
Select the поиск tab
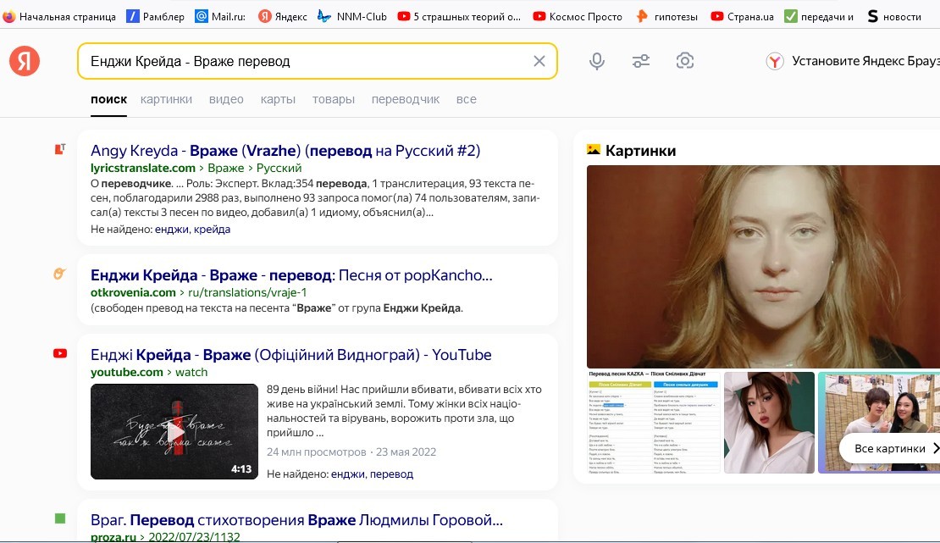click(108, 100)
